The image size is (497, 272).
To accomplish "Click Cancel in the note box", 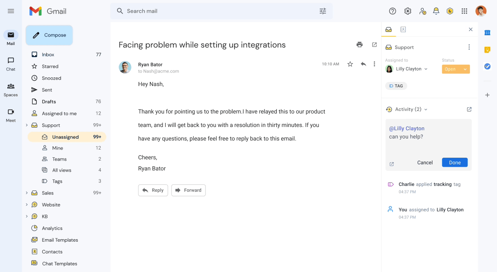I will (425, 163).
